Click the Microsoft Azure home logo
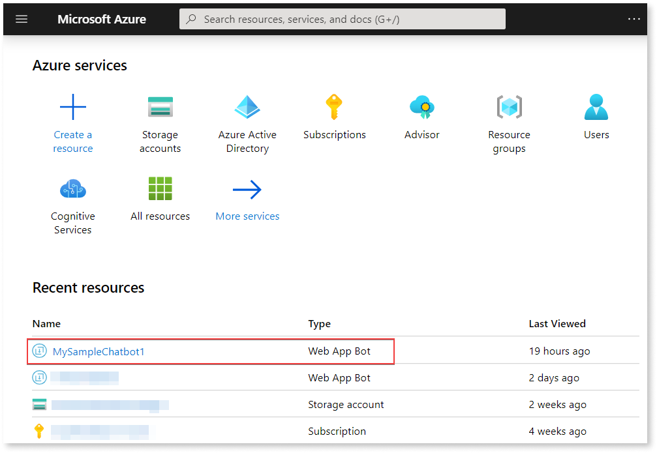Image resolution: width=657 pixels, height=453 pixels. (101, 19)
